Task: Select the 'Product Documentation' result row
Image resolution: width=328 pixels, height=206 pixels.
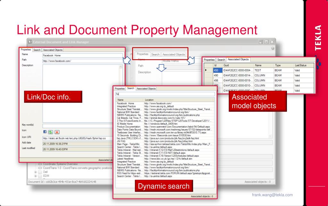Action: click(x=165, y=127)
